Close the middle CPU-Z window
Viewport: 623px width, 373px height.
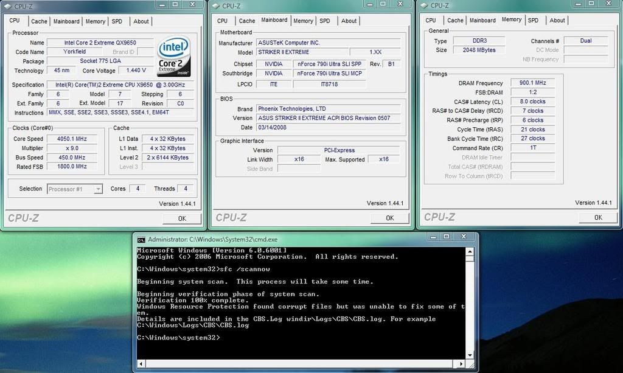400,4
